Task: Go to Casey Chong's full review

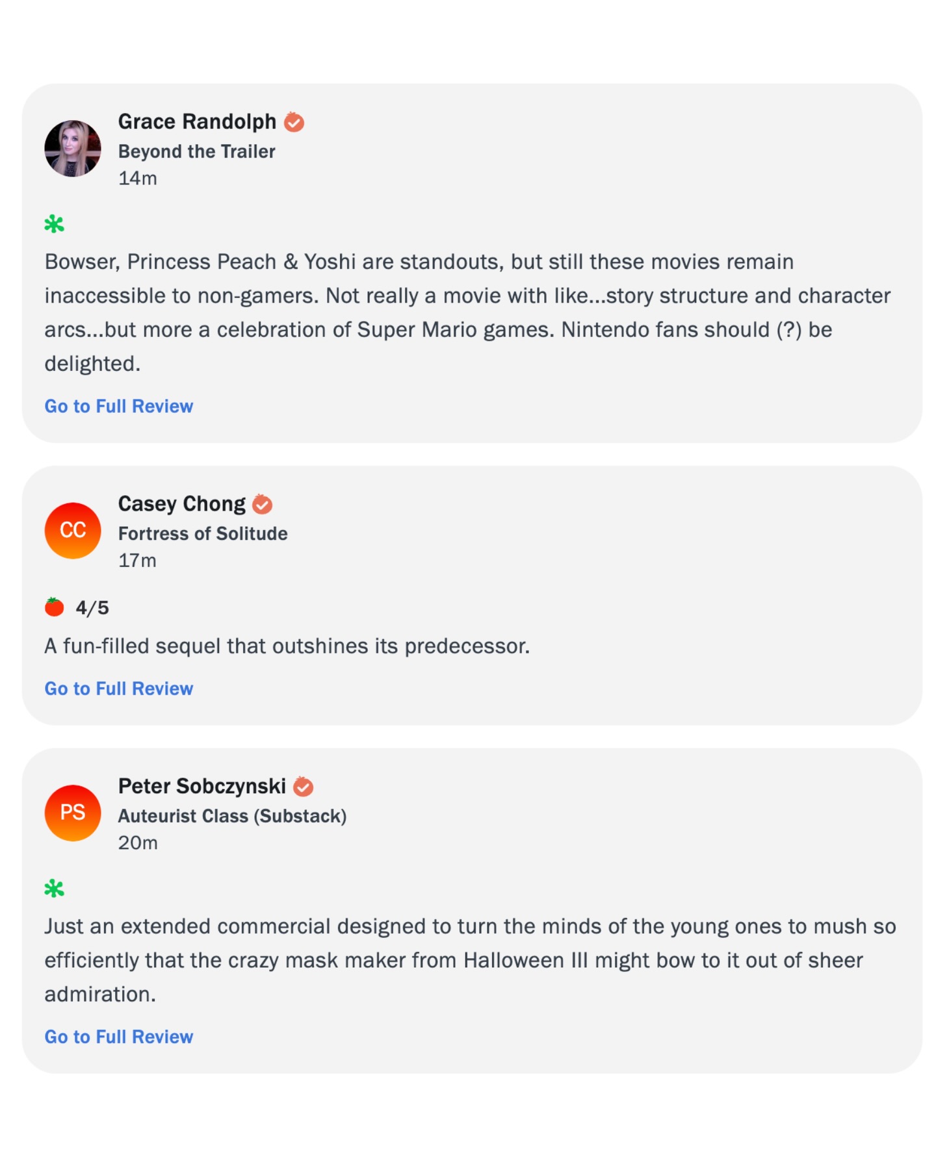Action: coord(119,689)
